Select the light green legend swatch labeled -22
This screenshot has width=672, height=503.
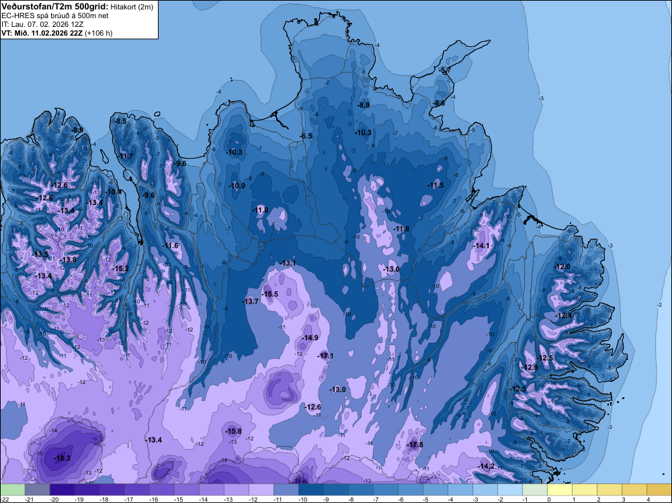[x=13, y=490]
